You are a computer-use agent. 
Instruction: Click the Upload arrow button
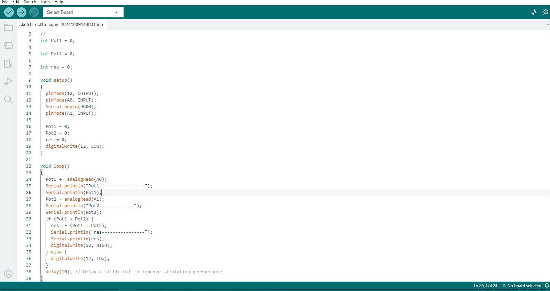click(x=22, y=12)
